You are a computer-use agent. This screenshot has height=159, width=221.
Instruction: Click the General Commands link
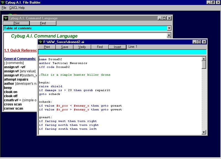pos(20,59)
